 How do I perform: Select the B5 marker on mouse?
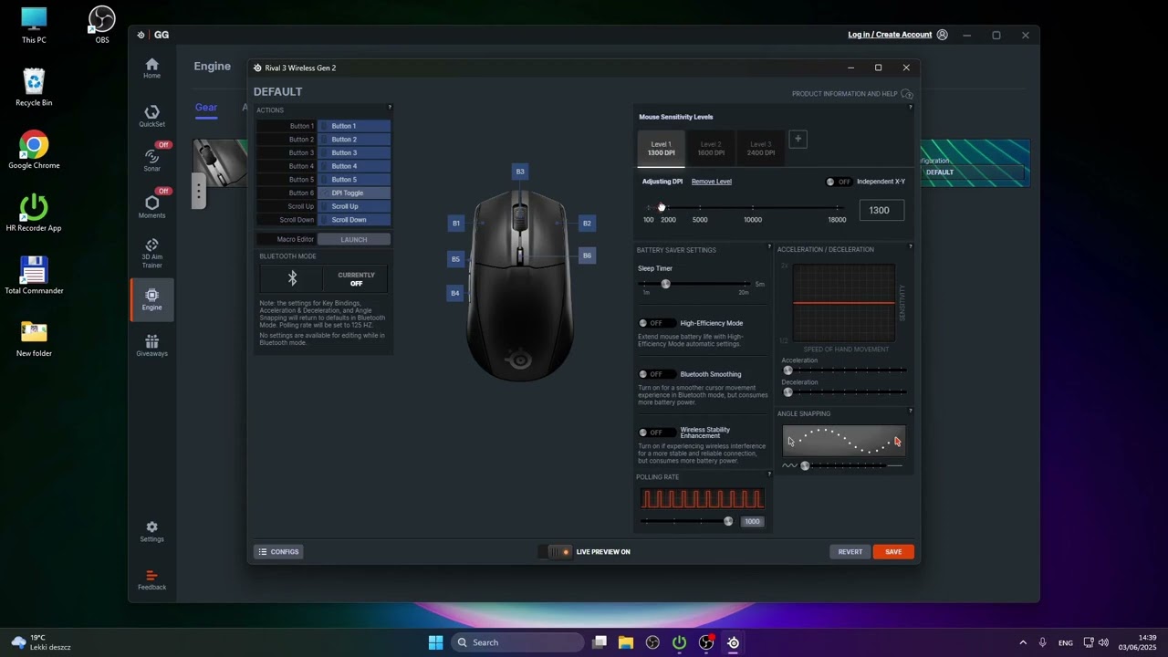coord(455,258)
